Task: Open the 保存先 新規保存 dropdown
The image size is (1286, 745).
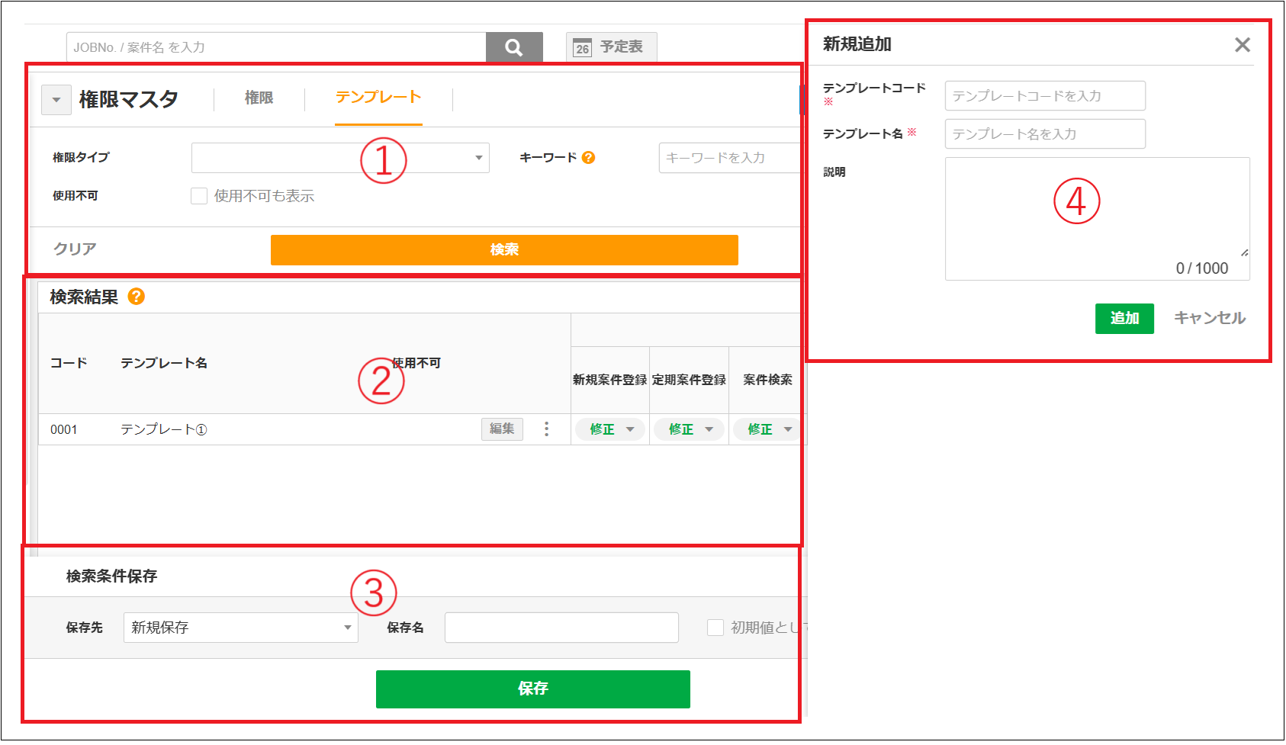Action: coord(240,628)
